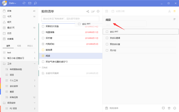Click the 发会议邀请 subtask text

coord(115,38)
